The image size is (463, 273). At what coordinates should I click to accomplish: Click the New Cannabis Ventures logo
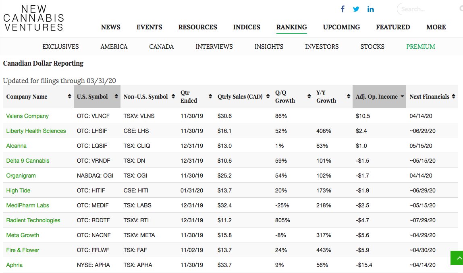(x=34, y=18)
